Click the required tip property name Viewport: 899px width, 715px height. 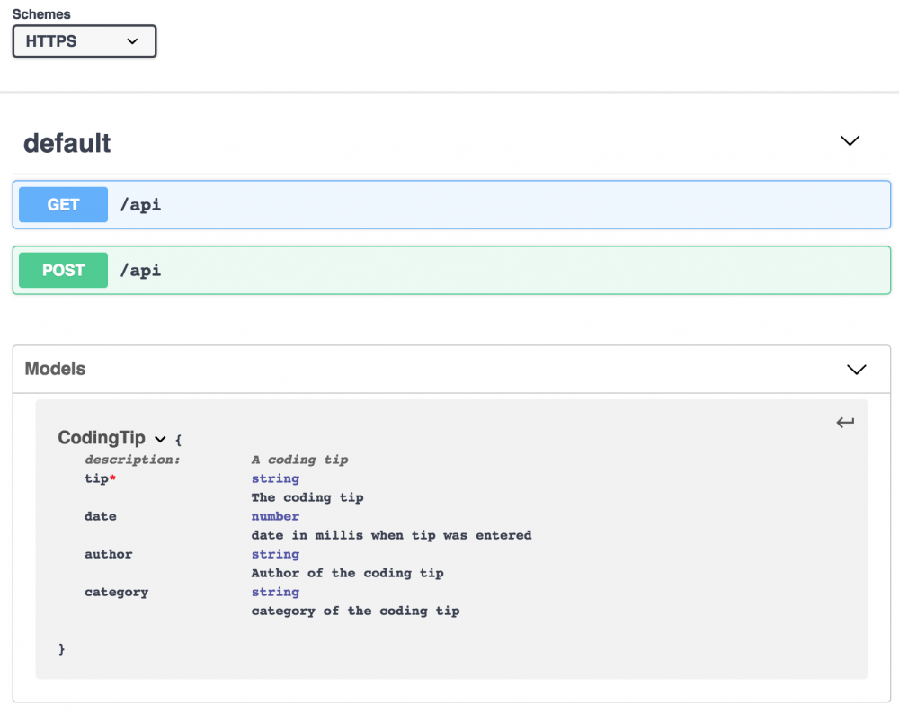pyautogui.click(x=97, y=479)
